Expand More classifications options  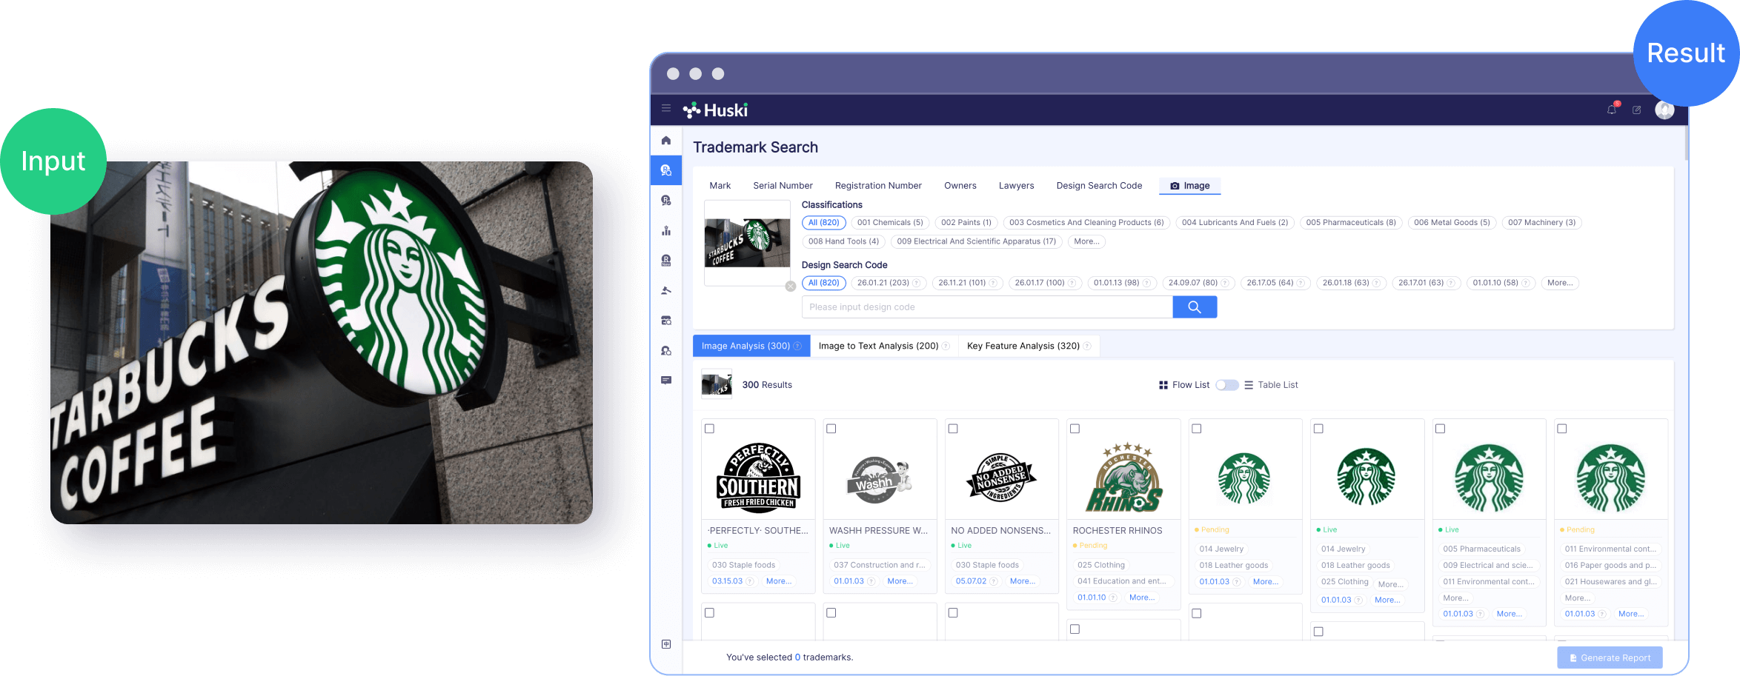click(1086, 241)
